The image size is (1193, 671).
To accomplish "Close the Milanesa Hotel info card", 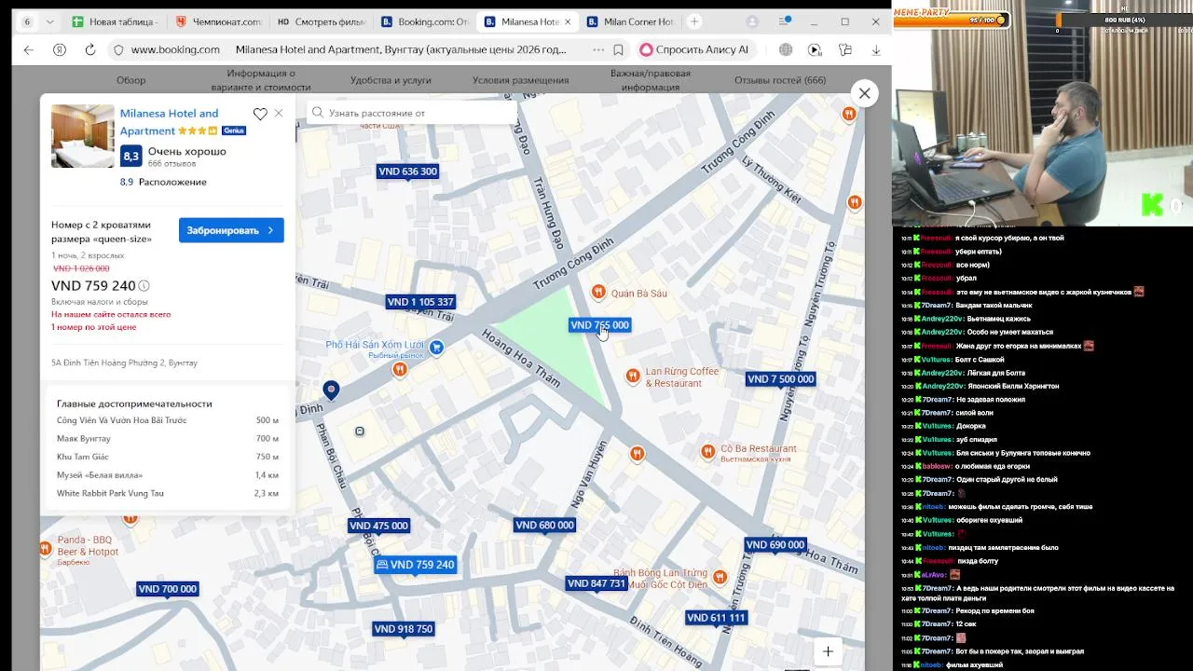I will click(279, 114).
